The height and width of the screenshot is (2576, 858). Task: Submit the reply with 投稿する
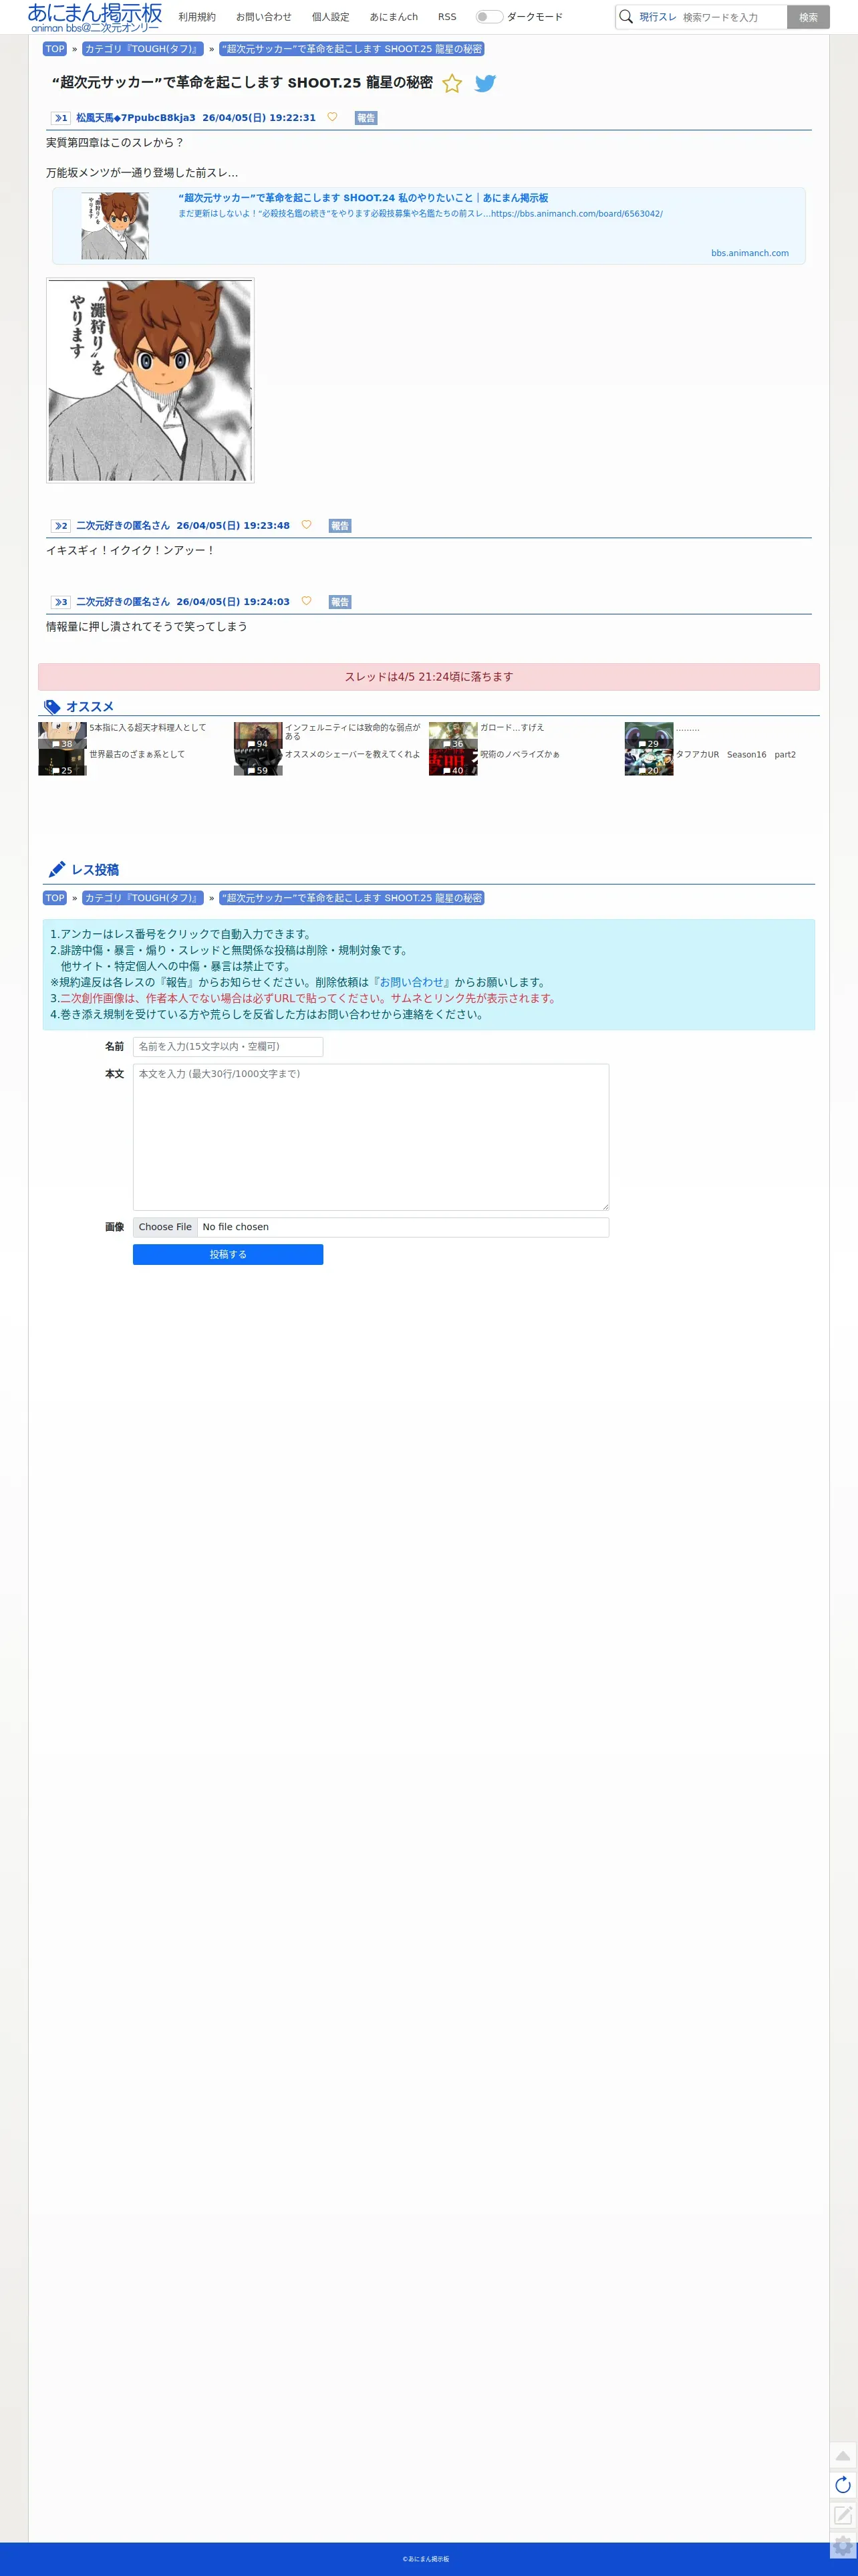point(228,1254)
